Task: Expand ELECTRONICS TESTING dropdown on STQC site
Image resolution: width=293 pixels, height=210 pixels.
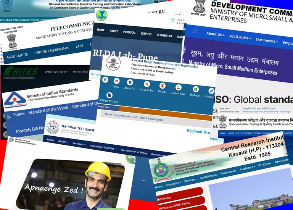Action: click(x=251, y=133)
